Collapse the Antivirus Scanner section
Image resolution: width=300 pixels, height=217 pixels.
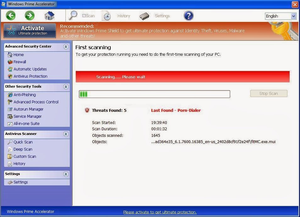point(66,134)
